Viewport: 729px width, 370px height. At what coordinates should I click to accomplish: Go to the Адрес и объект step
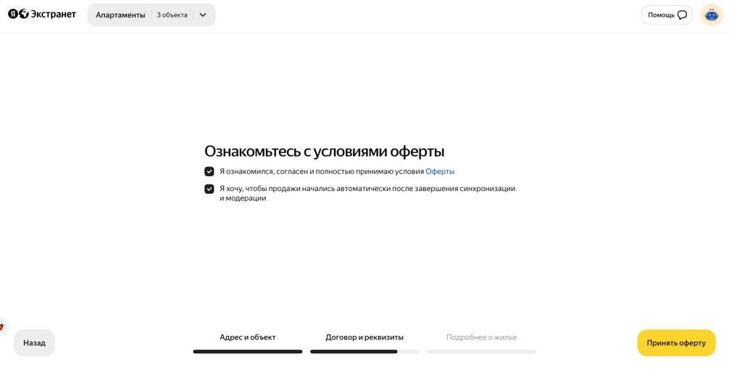tap(248, 337)
